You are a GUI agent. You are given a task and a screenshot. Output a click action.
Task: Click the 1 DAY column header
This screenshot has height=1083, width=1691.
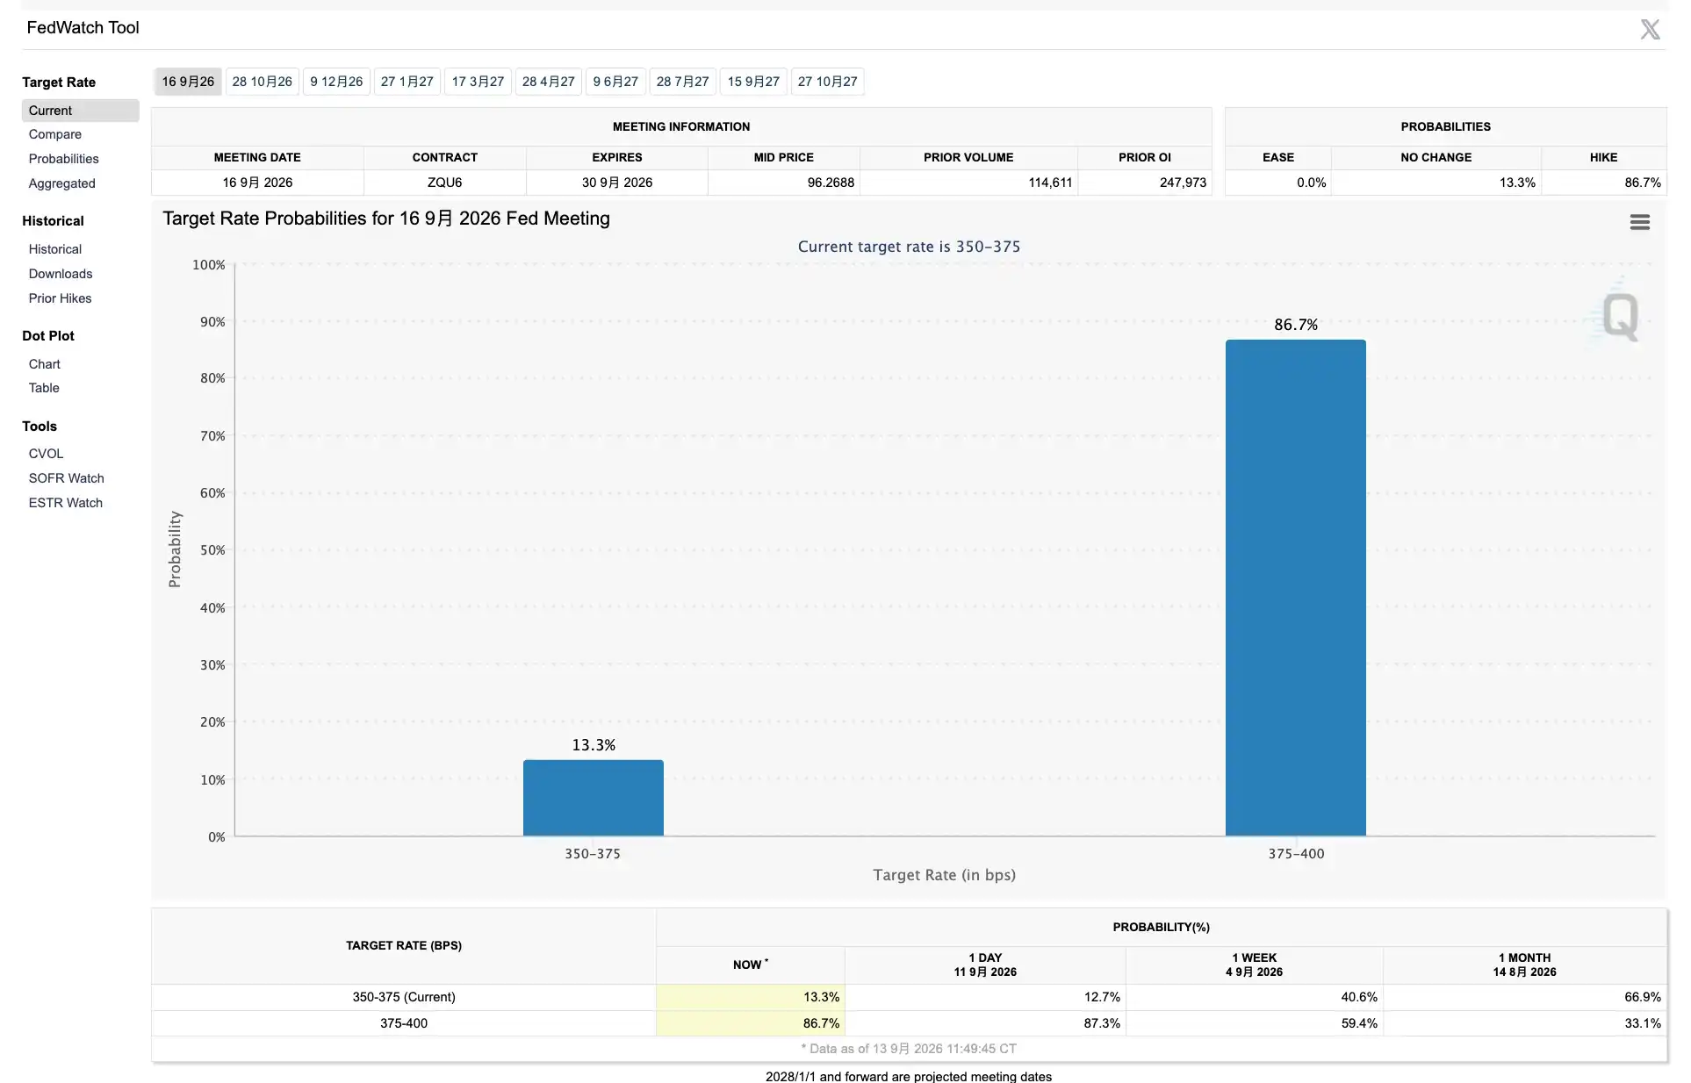coord(985,965)
